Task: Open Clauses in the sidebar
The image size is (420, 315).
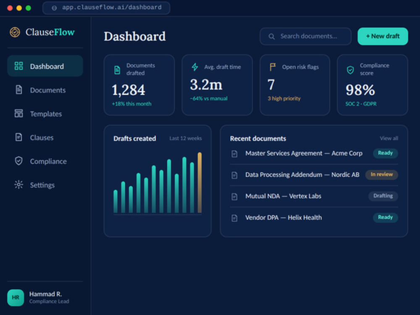Action: pos(45,137)
